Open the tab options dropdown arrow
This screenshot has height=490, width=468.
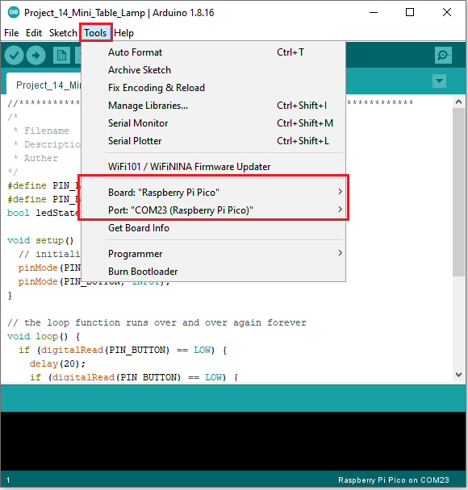(439, 81)
